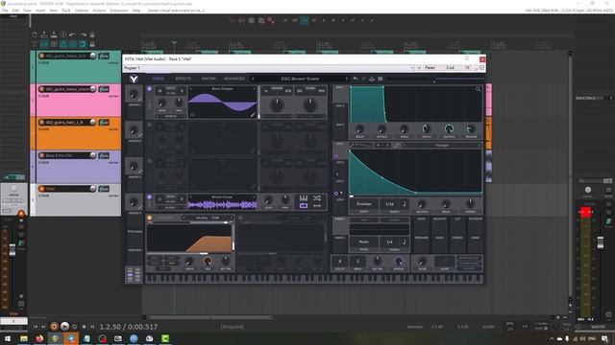
Task: Click REAPER open project toolbar icon
Action: 44,34
